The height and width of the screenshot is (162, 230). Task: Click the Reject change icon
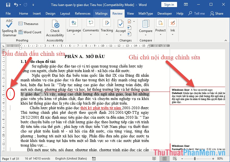click(130, 21)
